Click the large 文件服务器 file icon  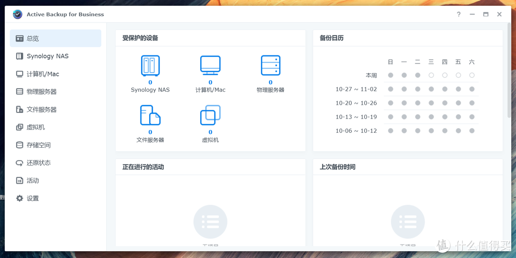pos(150,115)
